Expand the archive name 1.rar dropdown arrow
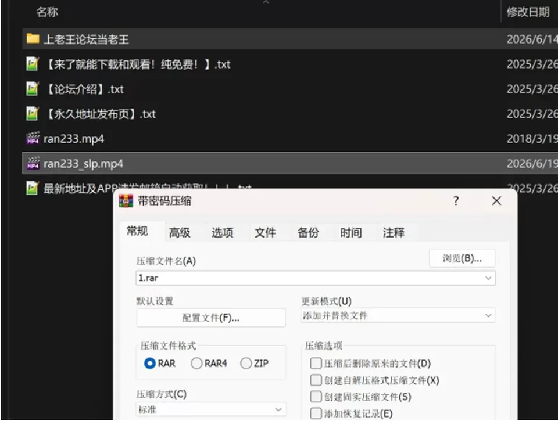558x421 pixels. (x=488, y=278)
